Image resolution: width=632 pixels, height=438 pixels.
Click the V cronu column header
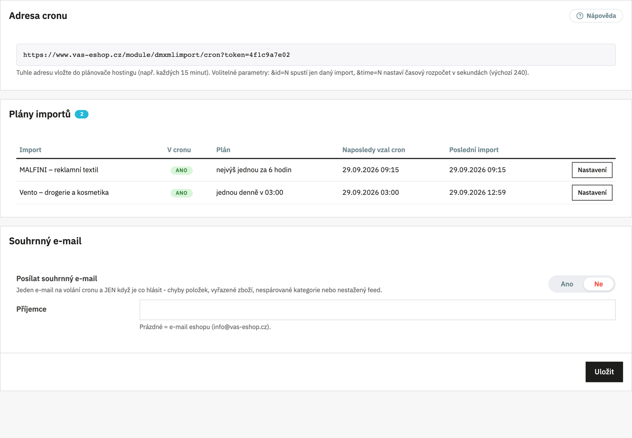click(179, 150)
